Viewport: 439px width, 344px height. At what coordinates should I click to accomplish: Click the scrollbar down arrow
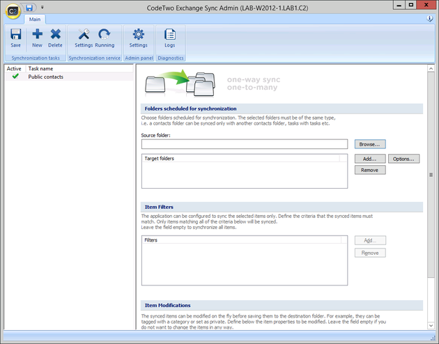pos(431,325)
